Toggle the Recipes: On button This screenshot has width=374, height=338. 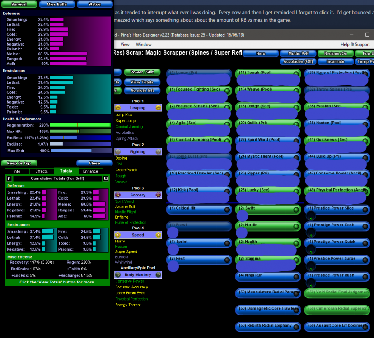pyautogui.click(x=335, y=53)
